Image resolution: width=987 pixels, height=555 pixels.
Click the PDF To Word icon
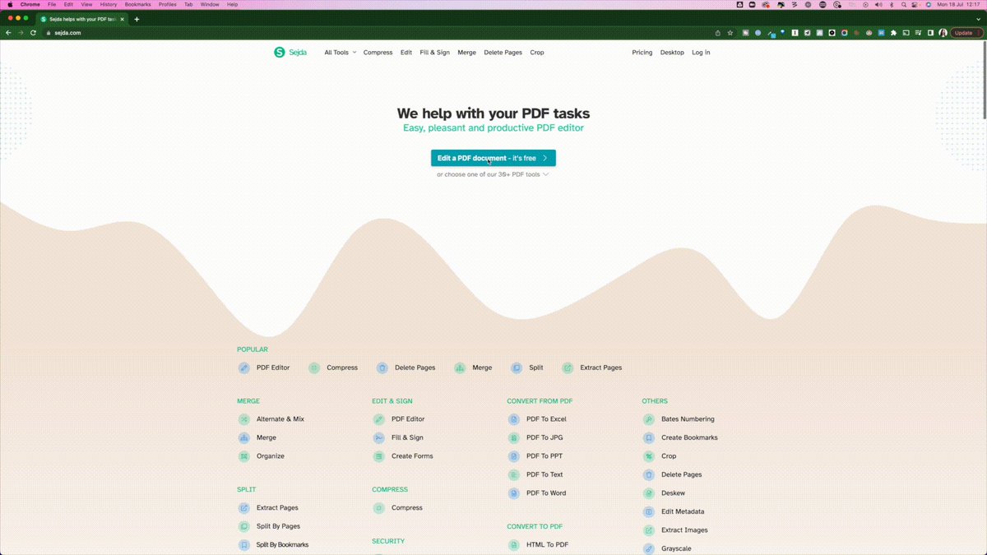coord(514,493)
